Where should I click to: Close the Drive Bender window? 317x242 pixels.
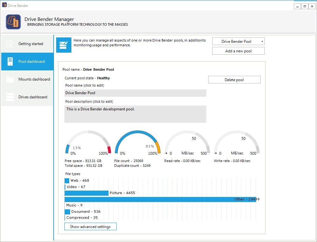[312, 6]
